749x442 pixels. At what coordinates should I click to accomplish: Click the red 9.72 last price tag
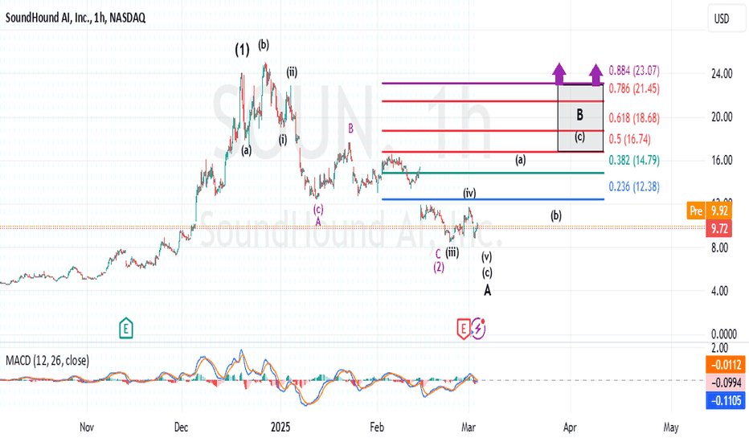(x=719, y=228)
